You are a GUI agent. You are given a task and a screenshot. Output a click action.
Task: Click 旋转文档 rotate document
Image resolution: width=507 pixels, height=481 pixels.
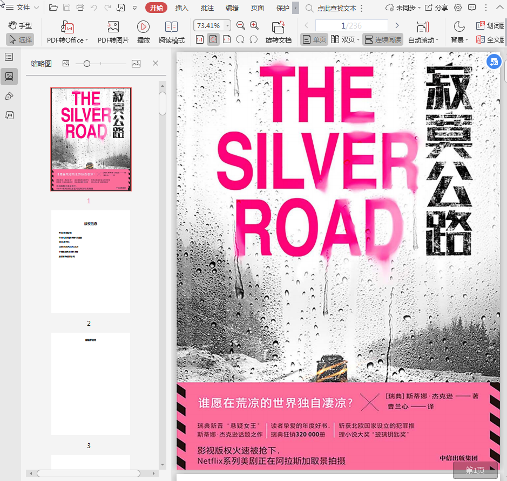pyautogui.click(x=279, y=32)
